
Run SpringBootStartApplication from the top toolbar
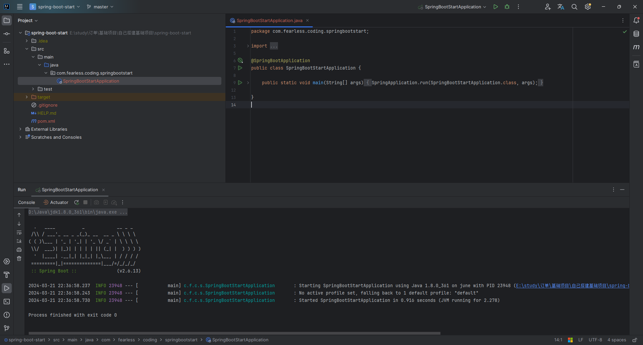point(496,7)
